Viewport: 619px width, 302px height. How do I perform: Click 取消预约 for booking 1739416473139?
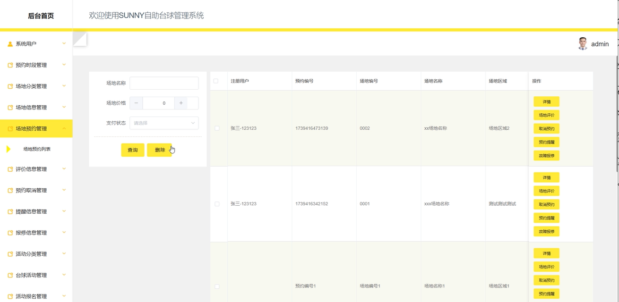pyautogui.click(x=546, y=128)
